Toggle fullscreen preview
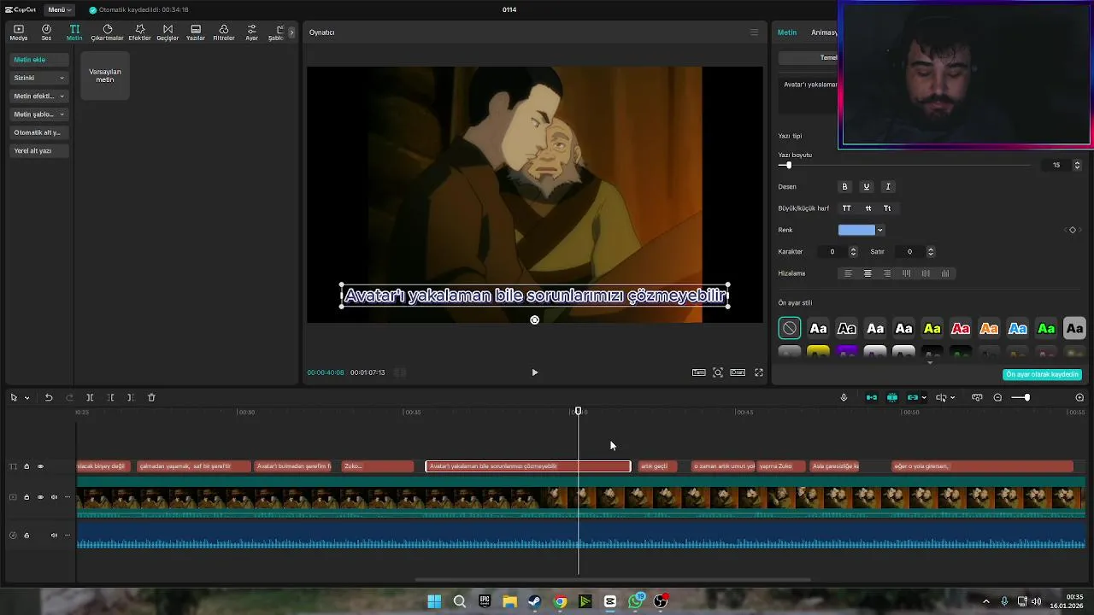This screenshot has width=1094, height=615. (x=758, y=372)
